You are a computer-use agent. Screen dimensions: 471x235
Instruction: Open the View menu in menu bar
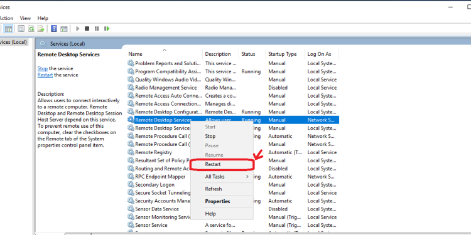point(25,18)
